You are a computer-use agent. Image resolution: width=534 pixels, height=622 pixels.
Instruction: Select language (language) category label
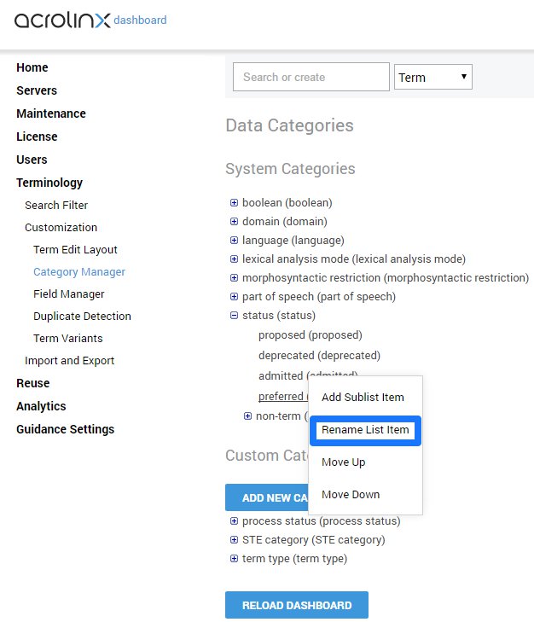(293, 241)
